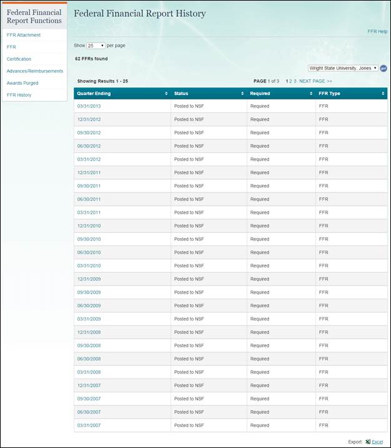Open FFR Attachment in the sidebar
This screenshot has height=448, width=391.
[x=24, y=35]
